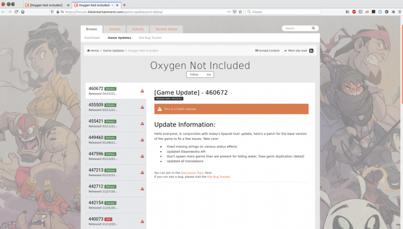Open the Library toolbar icon
Viewport: 403px width, 229px height.
348,12
